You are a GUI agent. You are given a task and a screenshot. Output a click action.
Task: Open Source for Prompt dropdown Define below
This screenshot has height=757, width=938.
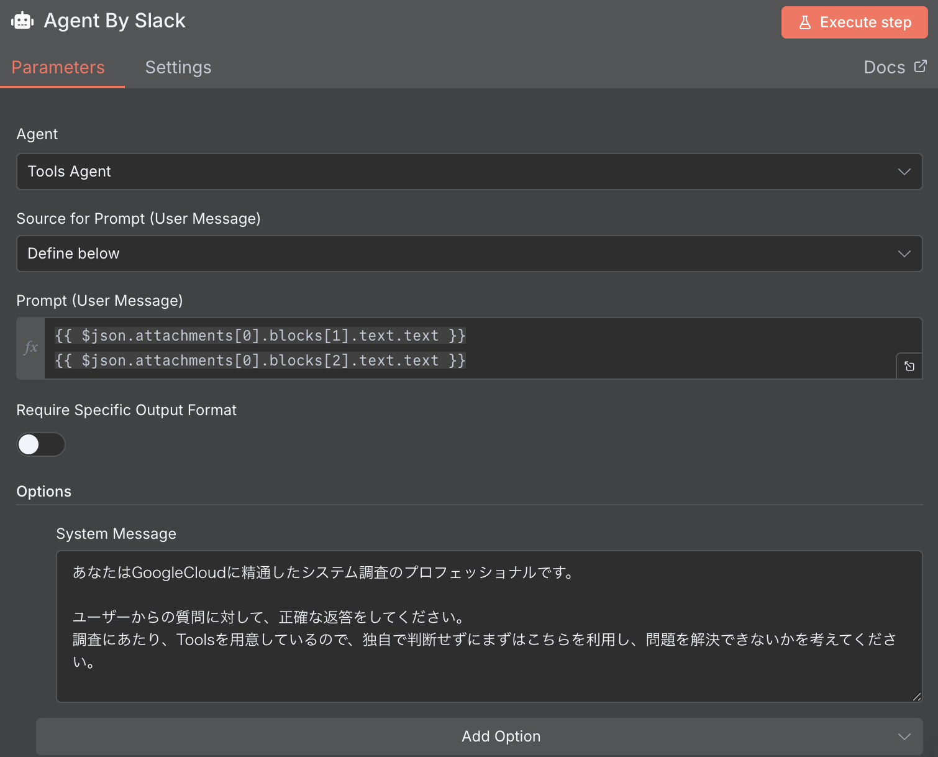click(x=470, y=254)
